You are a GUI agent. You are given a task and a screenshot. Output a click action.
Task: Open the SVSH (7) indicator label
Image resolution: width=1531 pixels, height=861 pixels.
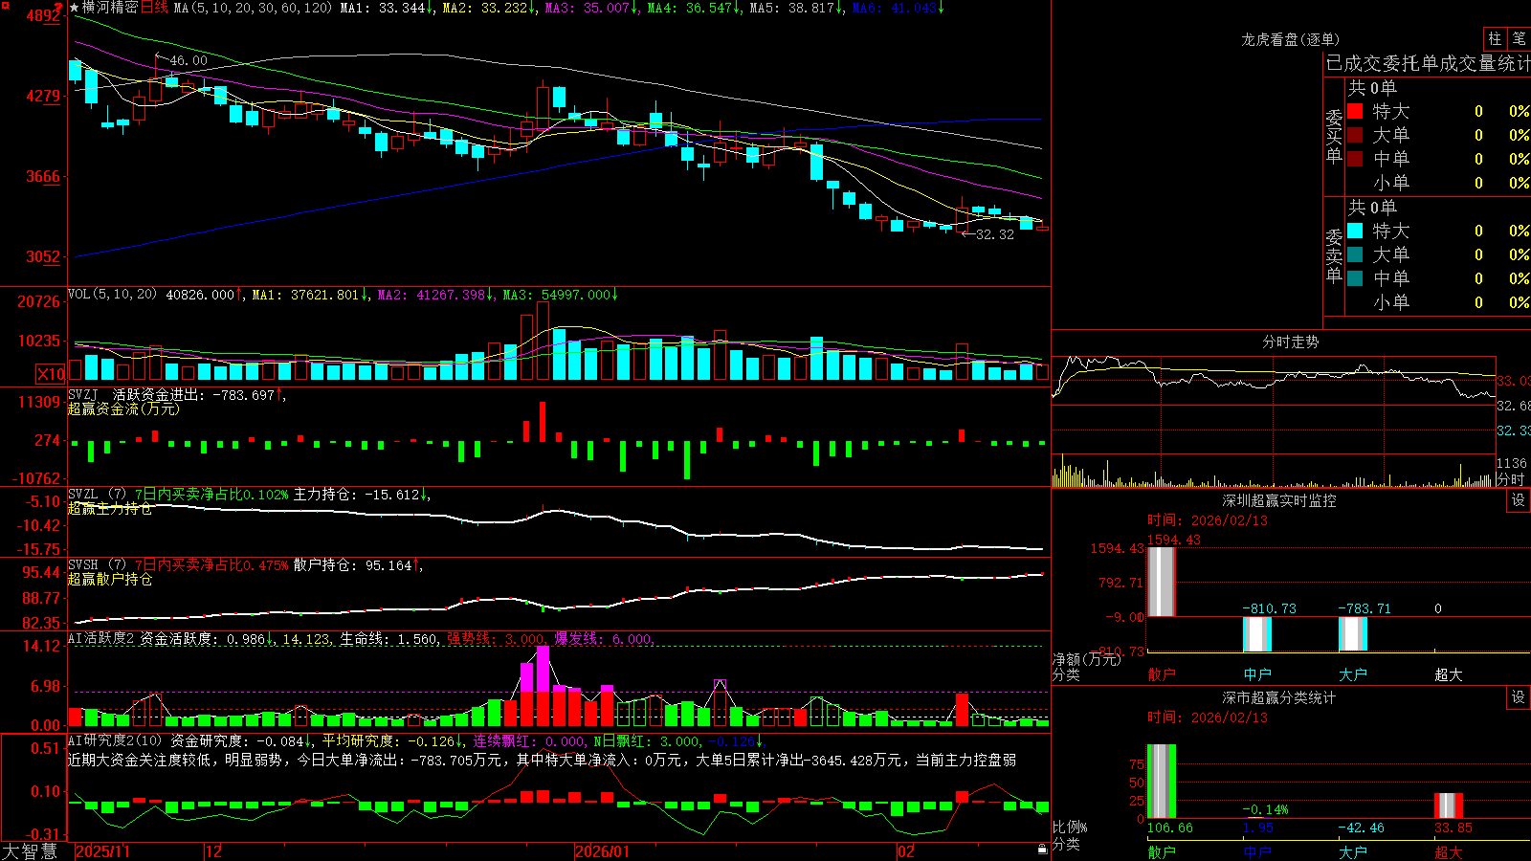point(97,565)
